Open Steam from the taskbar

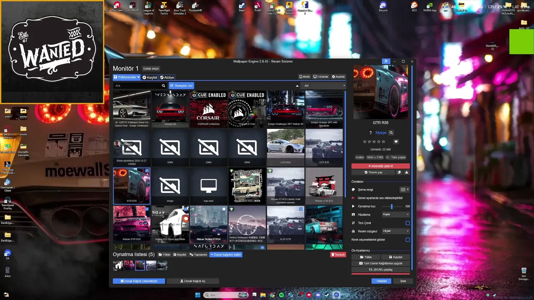coord(327,295)
